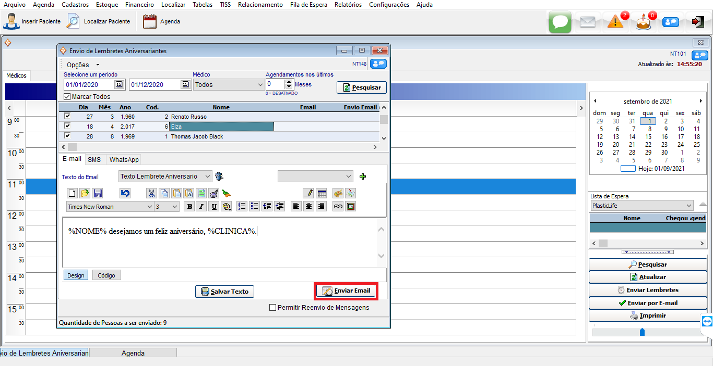Click the warning alerts triangle icon
This screenshot has width=713, height=366.
[x=615, y=22]
